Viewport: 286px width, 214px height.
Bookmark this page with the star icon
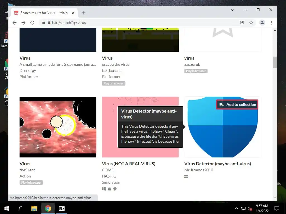(x=251, y=23)
